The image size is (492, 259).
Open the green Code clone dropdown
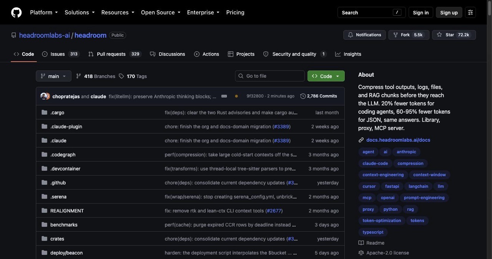click(x=326, y=76)
